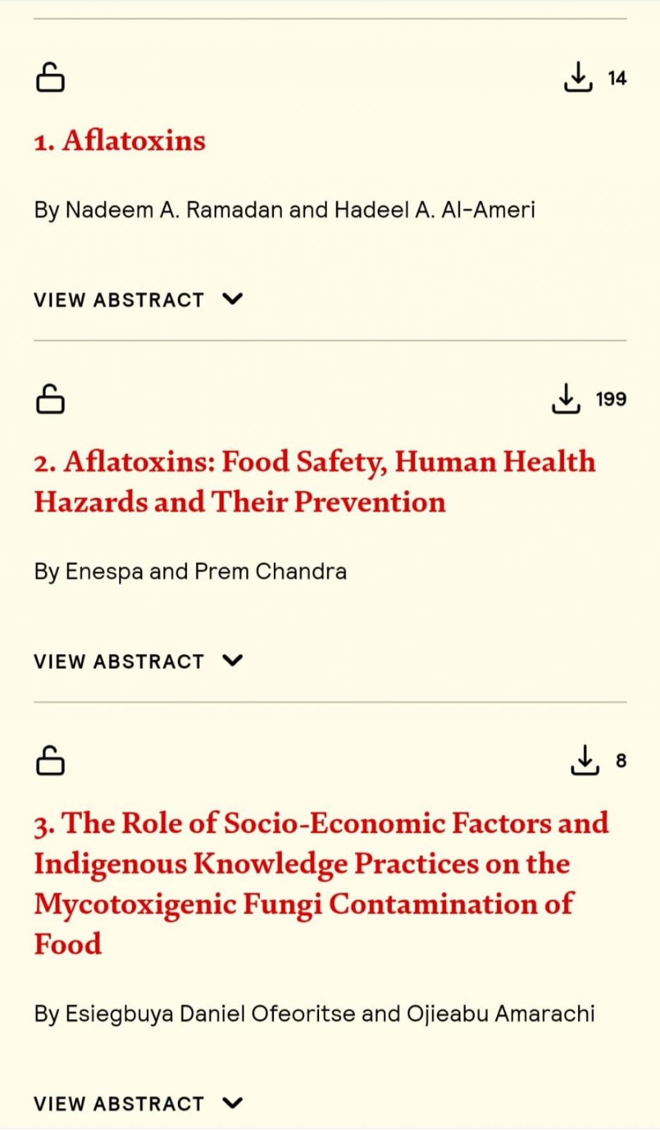Click author line "By Nadeem A. Ramadan and Hadeel A. Al-Ameri"

[x=284, y=210]
